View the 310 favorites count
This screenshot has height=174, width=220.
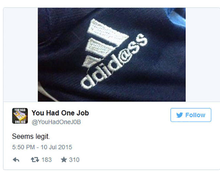74,160
